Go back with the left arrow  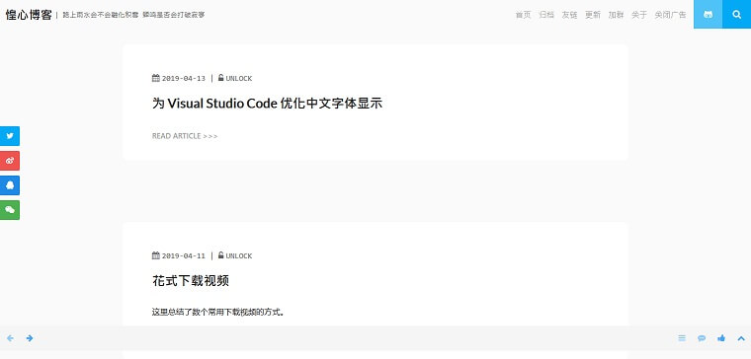click(x=10, y=338)
